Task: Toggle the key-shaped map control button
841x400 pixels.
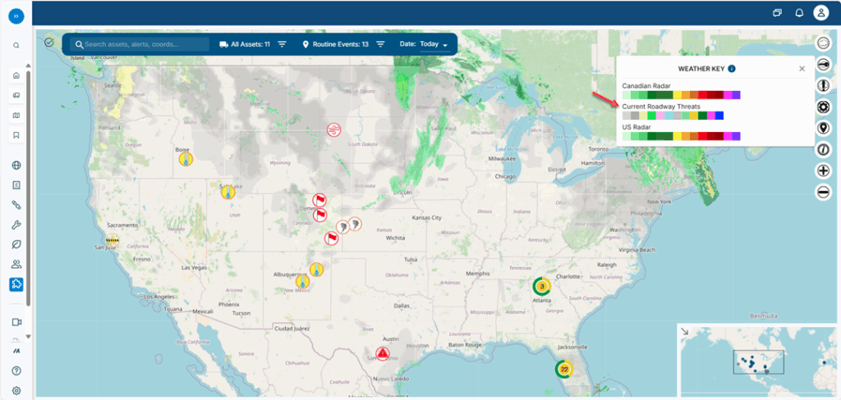Action: pos(823,66)
